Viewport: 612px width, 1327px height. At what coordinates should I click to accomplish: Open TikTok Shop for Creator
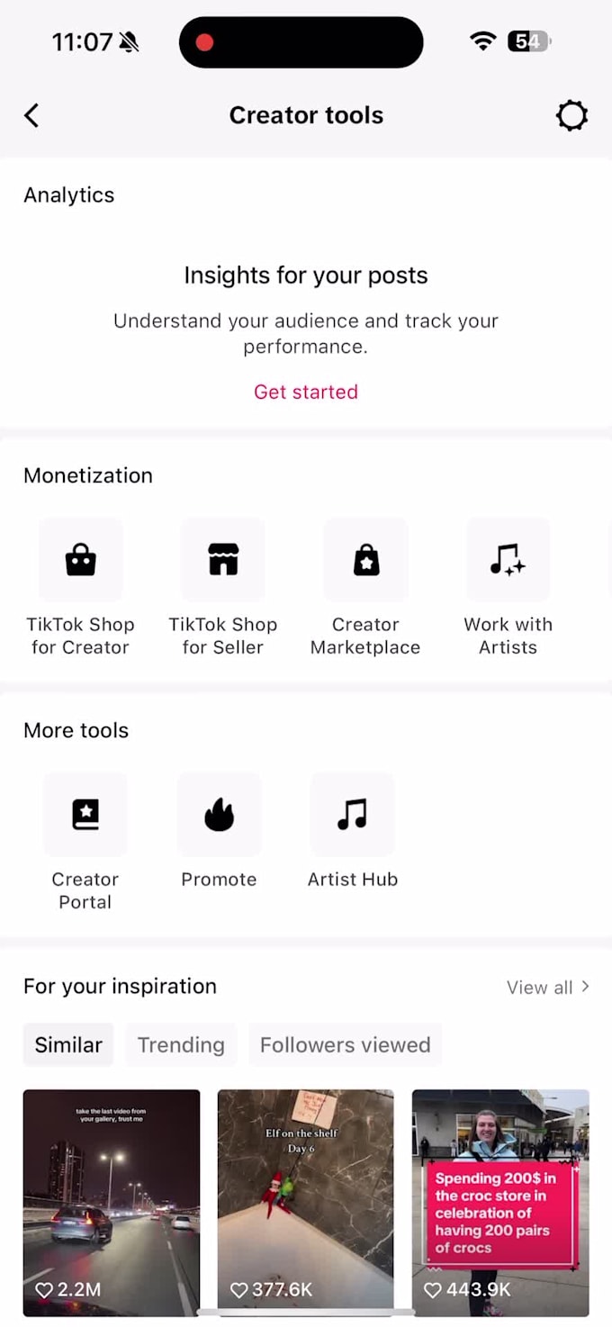(x=80, y=559)
